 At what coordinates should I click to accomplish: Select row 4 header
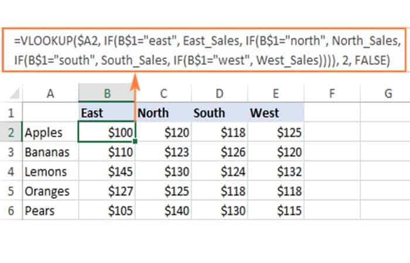pyautogui.click(x=11, y=172)
